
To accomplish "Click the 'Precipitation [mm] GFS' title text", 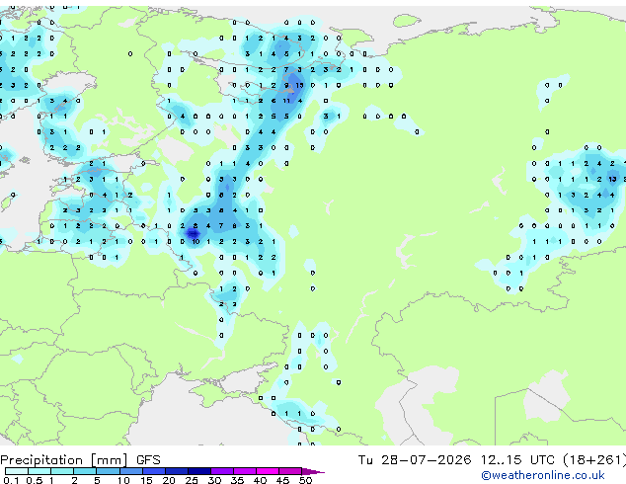I will pyautogui.click(x=80, y=460).
